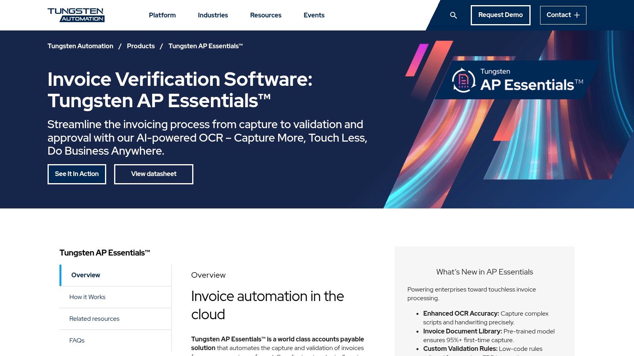Image resolution: width=634 pixels, height=356 pixels.
Task: Open the FAQs section
Action: pos(76,340)
